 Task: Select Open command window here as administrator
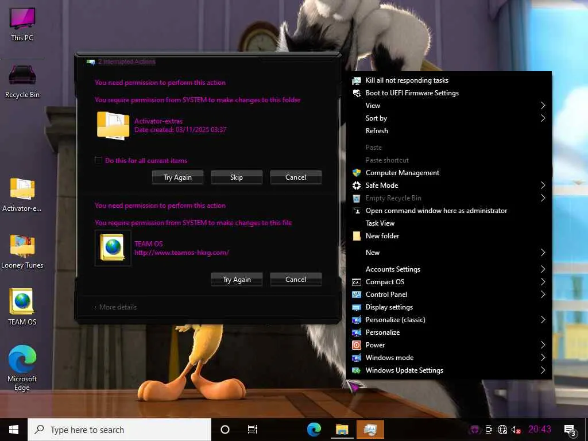[x=448, y=211]
